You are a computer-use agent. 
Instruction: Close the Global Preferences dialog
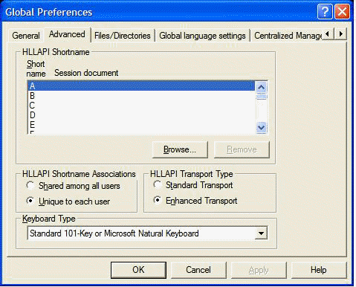coord(342,12)
